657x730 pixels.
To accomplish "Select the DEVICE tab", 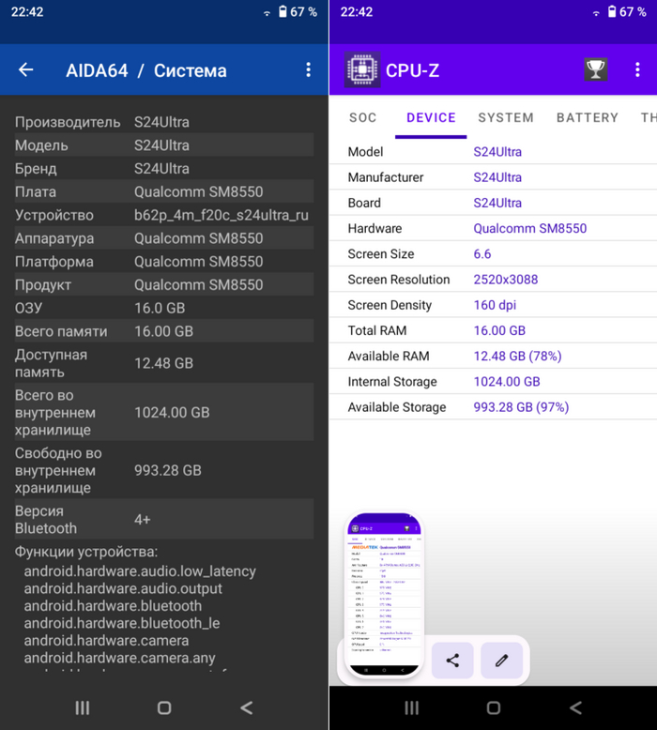I will click(x=431, y=118).
